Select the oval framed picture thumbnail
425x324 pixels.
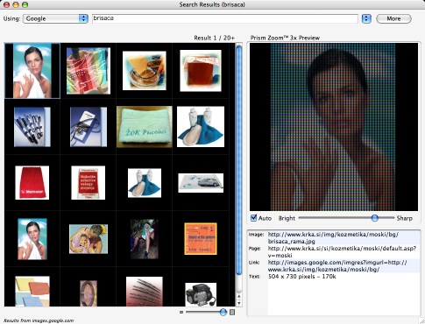[x=89, y=293]
